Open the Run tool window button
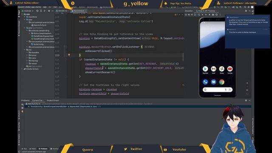Image resolution: width=272 pixels, height=153 pixels. tap(24, 149)
